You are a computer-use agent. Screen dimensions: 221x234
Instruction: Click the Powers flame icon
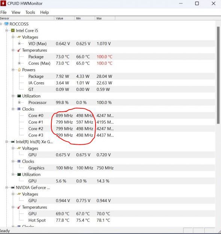click(19, 70)
